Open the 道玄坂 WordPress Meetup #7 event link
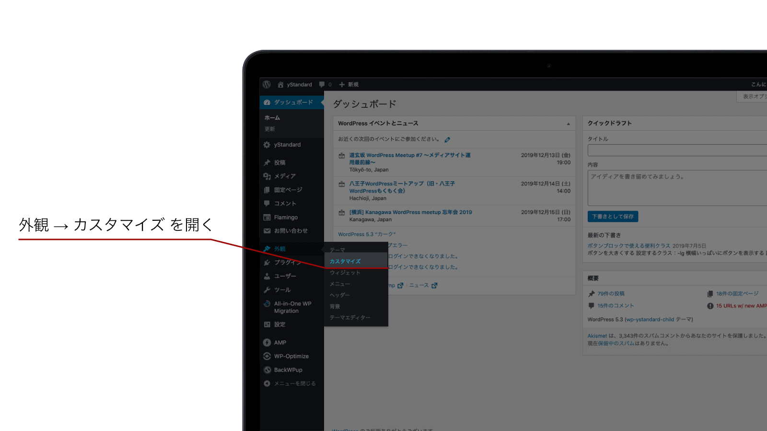The height and width of the screenshot is (431, 767). click(410, 159)
